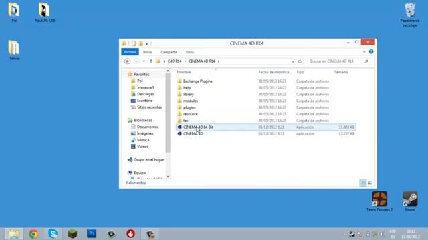Image resolution: width=428 pixels, height=240 pixels.
Task: Expand the C4D R14 path arrow
Action: pos(185,61)
